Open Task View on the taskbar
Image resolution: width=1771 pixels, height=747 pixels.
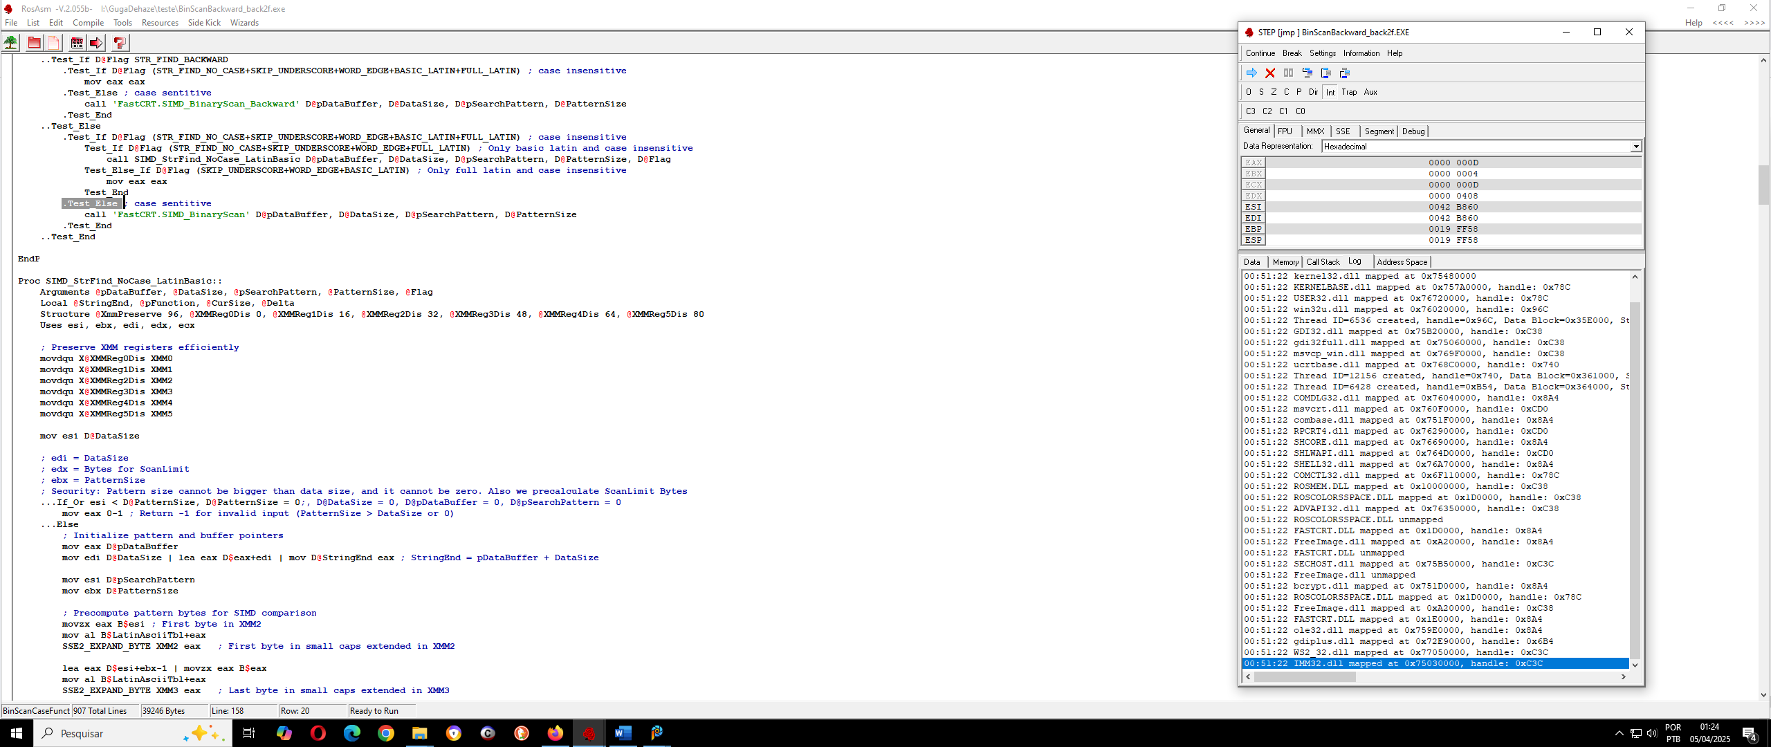pyautogui.click(x=249, y=733)
